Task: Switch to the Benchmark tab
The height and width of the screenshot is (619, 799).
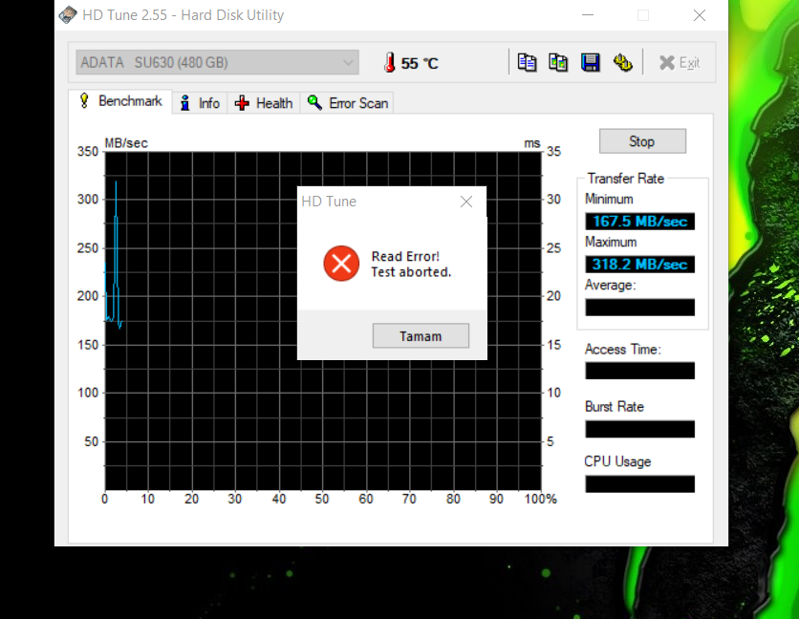Action: pos(120,101)
